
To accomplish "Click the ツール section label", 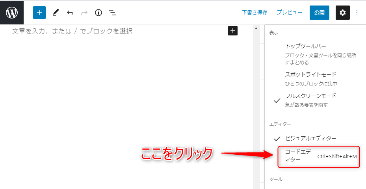I will [x=276, y=179].
